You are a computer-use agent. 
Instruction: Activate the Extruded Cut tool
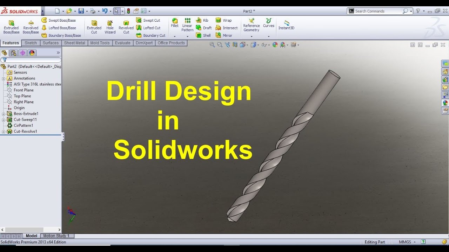pyautogui.click(x=94, y=27)
